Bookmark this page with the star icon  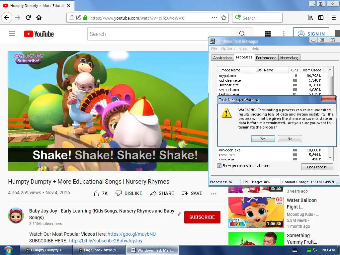tap(224, 18)
